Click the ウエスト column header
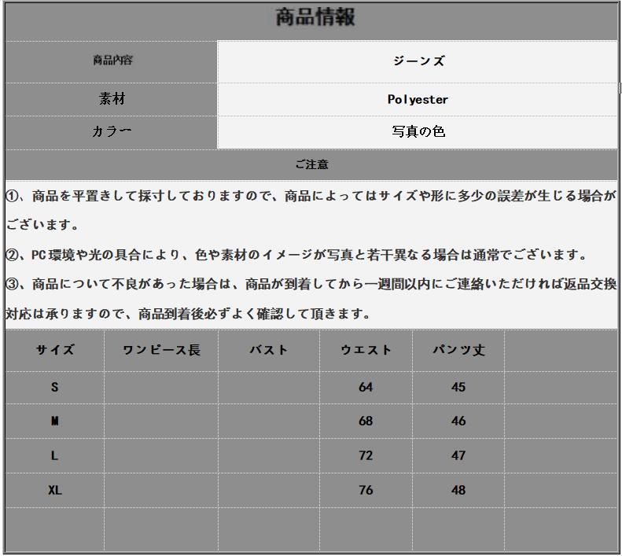Image resolution: width=622 pixels, height=556 pixels. click(x=366, y=350)
